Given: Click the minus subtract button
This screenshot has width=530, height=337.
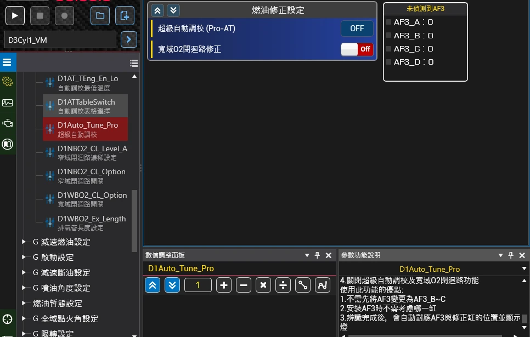Looking at the screenshot, I should pyautogui.click(x=244, y=285).
